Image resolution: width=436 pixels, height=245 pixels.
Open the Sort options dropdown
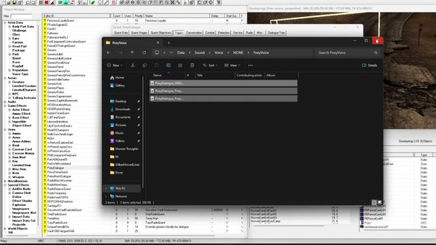click(210, 65)
